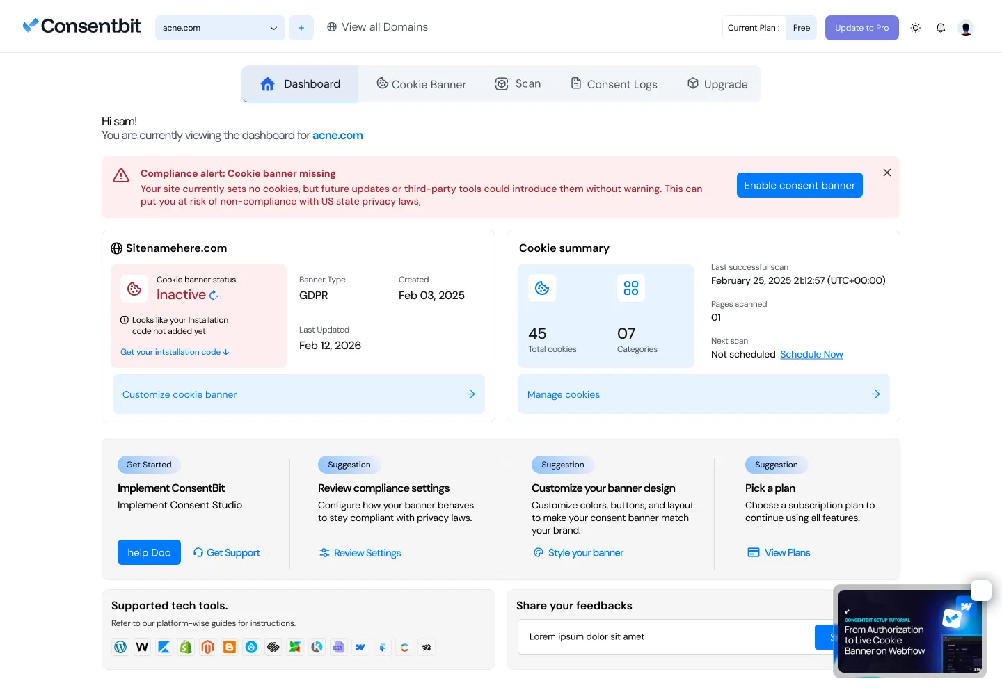Screen dimensions: 1002x697
Task: Click the 'GDPR' banner type value
Action: tap(314, 296)
